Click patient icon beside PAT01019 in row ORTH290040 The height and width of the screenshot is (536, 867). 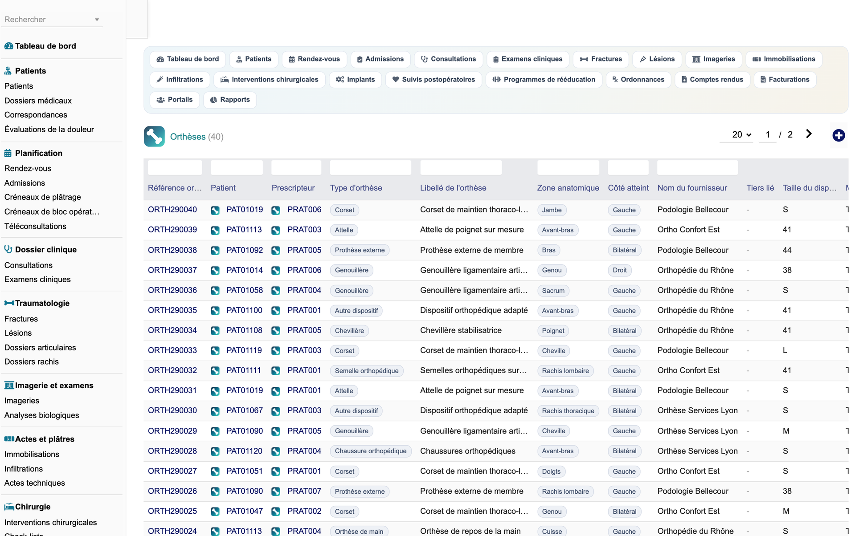[x=215, y=210]
